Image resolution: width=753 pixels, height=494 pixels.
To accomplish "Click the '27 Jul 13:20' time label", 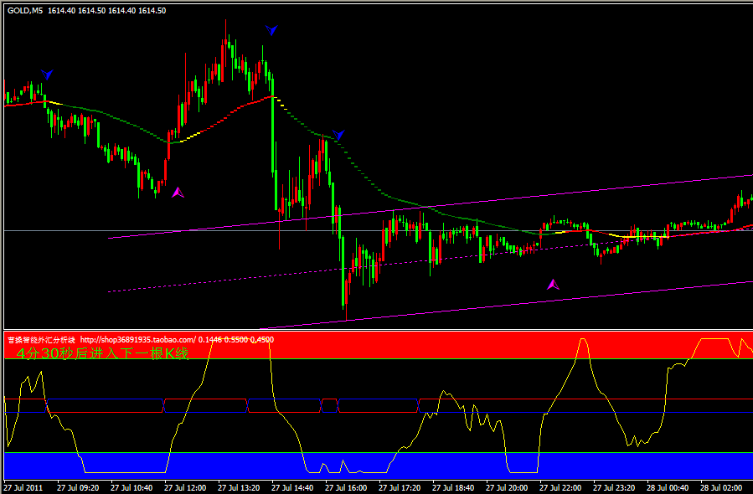I will (239, 488).
